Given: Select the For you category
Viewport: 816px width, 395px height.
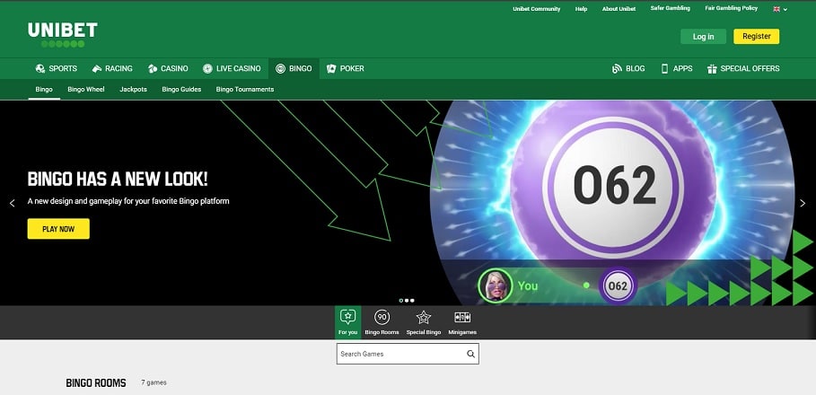Looking at the screenshot, I should [x=347, y=322].
